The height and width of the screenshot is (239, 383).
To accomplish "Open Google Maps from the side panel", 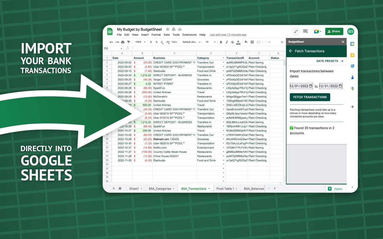I will [x=352, y=89].
